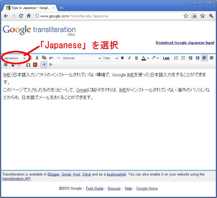Click the browser address bar

(109, 16)
